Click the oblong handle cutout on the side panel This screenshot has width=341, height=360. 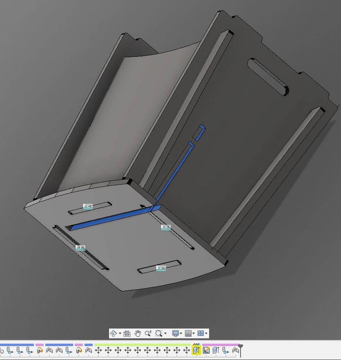268,77
